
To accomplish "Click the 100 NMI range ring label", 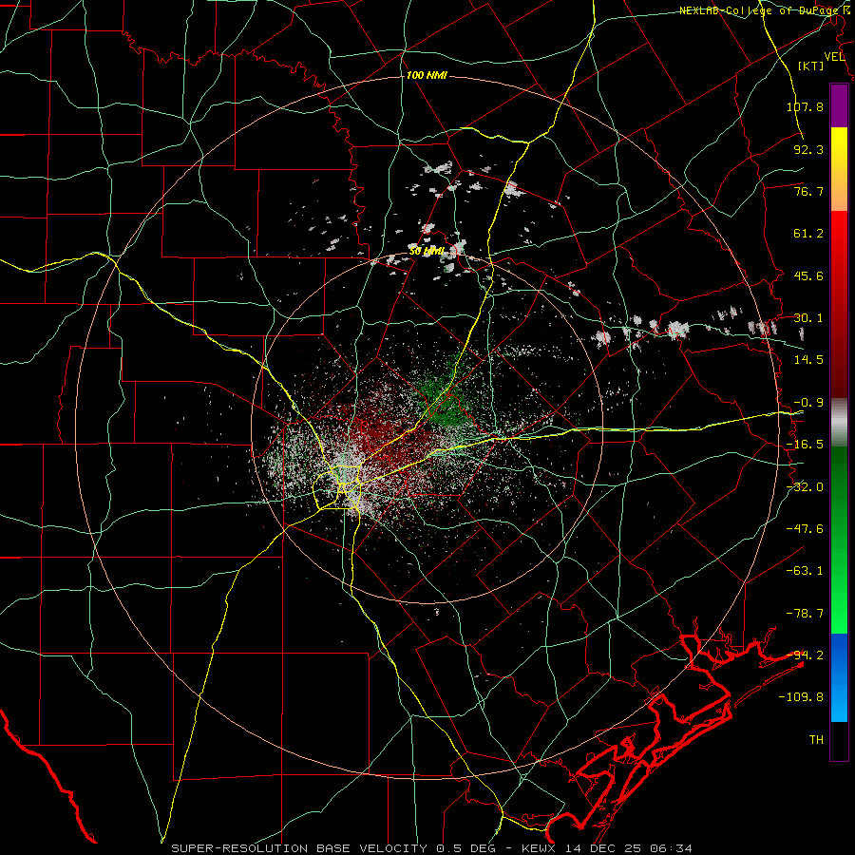I will (x=427, y=75).
